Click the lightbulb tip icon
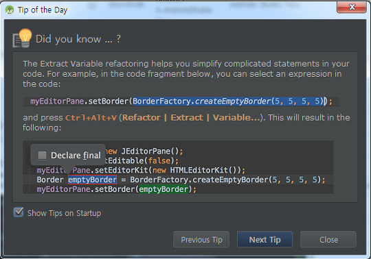The height and width of the screenshot is (259, 371). tap(22, 38)
